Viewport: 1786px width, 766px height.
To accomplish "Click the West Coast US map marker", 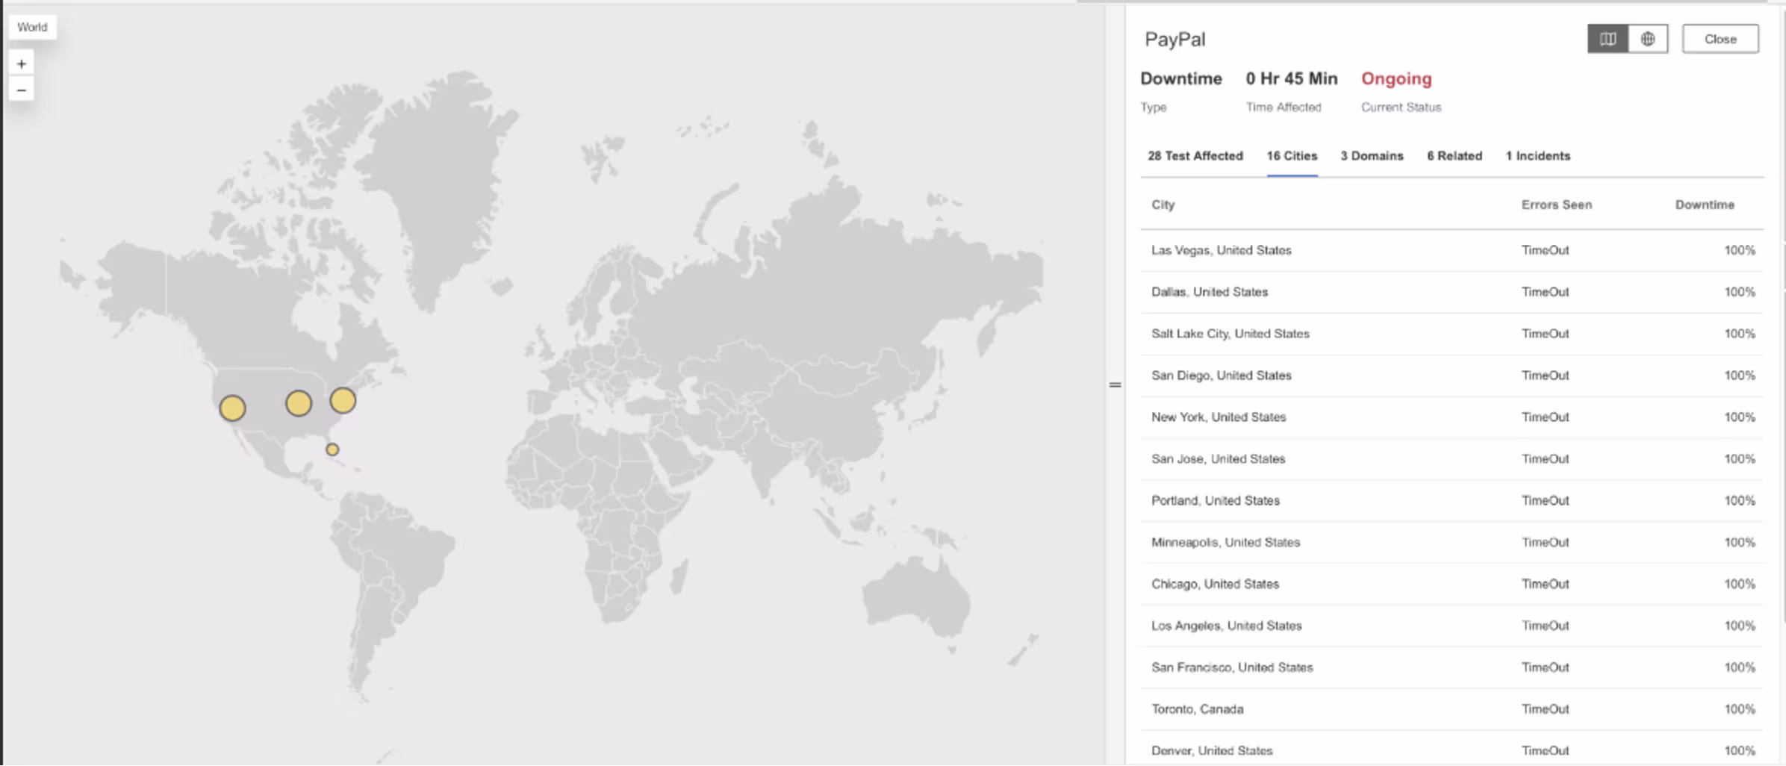I will (x=232, y=408).
